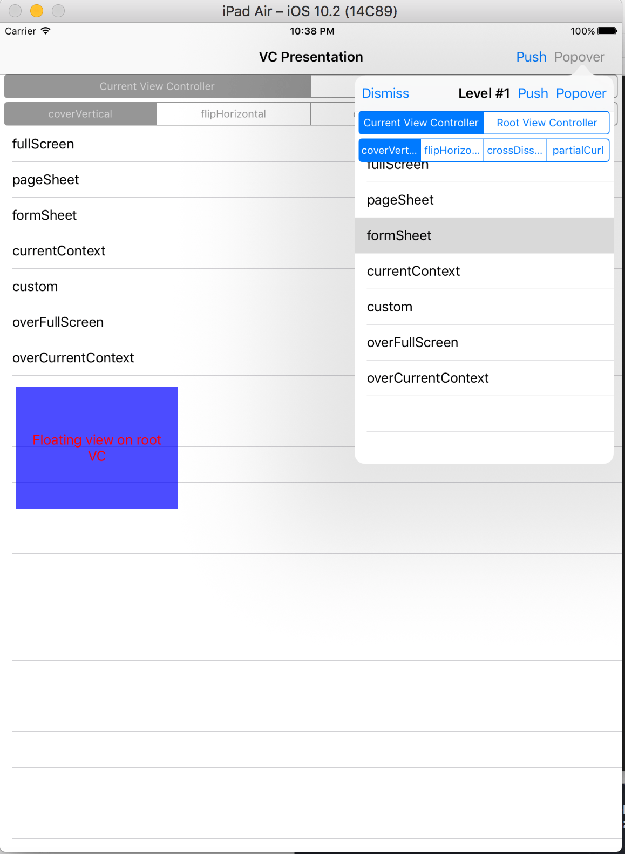This screenshot has height=854, width=625.
Task: Click the VC Presentation title
Action: click(x=311, y=57)
